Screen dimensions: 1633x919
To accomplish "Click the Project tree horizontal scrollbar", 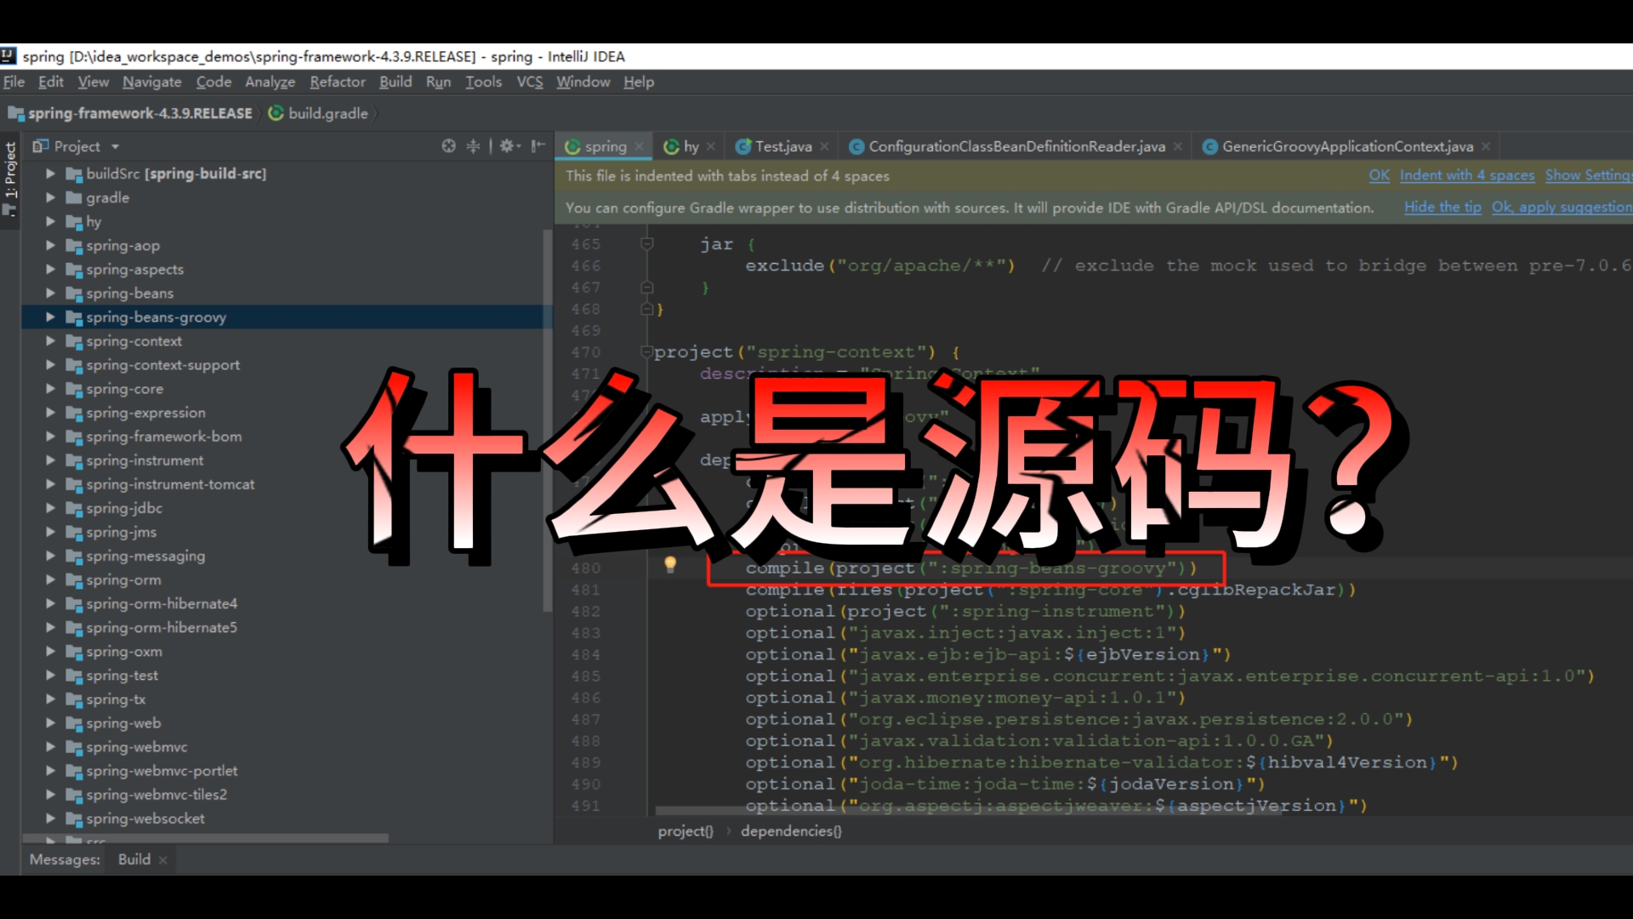I will coord(204,838).
